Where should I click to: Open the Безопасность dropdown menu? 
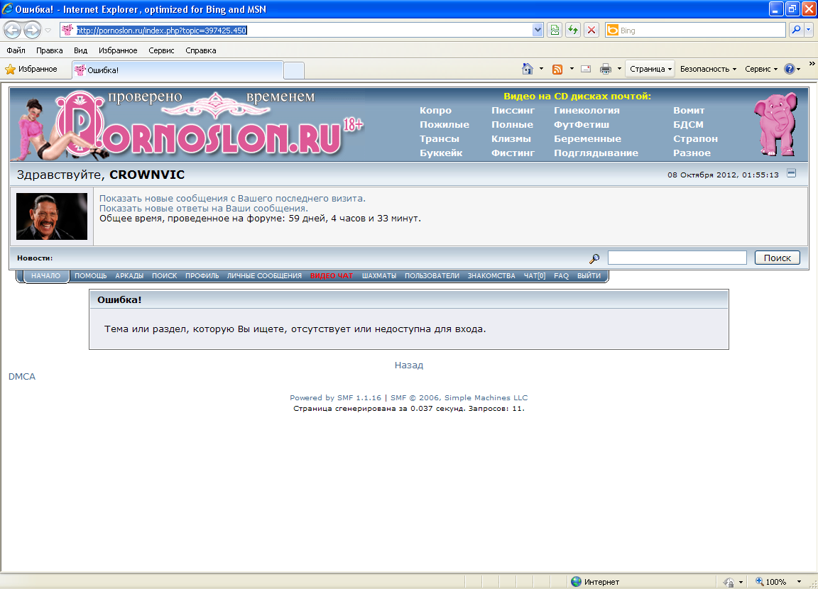click(708, 69)
